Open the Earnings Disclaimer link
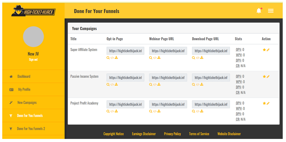This screenshot has height=142, width=286. (x=144, y=134)
